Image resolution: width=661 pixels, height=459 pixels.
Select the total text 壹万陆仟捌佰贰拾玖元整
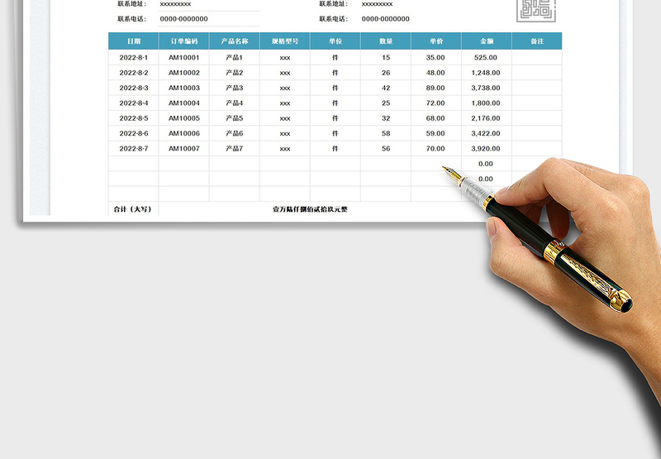pyautogui.click(x=310, y=209)
